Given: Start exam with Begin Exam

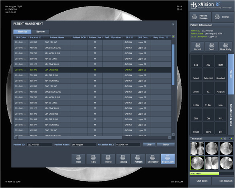Looking at the screenshot, I should click(x=168, y=159).
